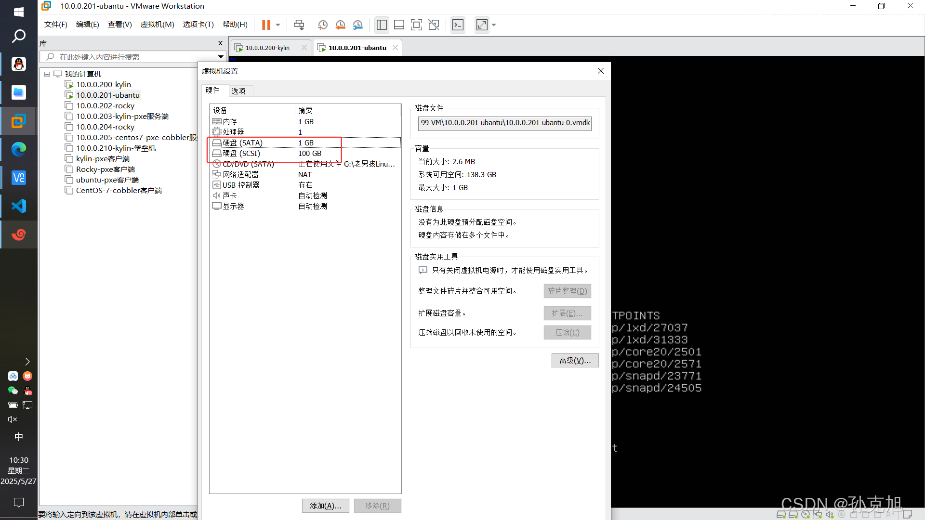Click the Send Ctrl+Alt+Del toolbar icon
Image resolution: width=925 pixels, height=520 pixels.
[299, 25]
